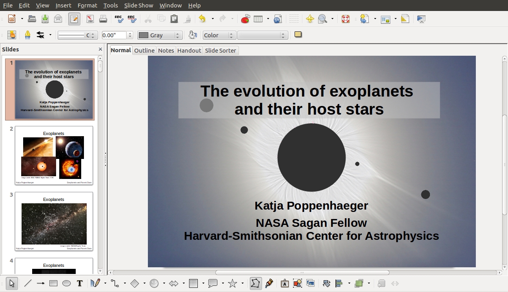The image size is (508, 292).
Task: Expand the Symbol Shapes smiley dropdown arrow
Action: click(x=164, y=283)
